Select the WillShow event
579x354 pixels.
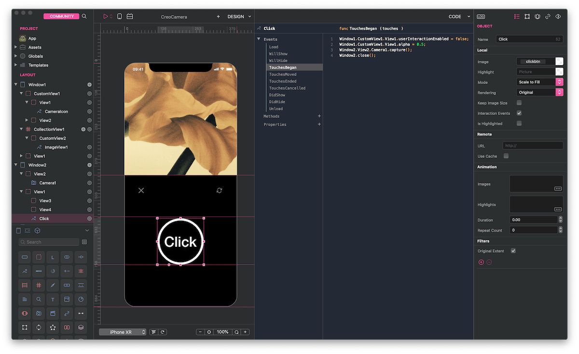[278, 54]
